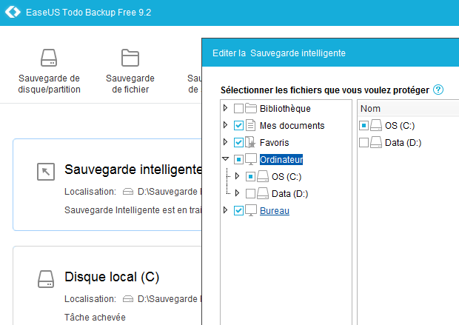Click OS (C:) drive icon in Nom list

point(376,125)
